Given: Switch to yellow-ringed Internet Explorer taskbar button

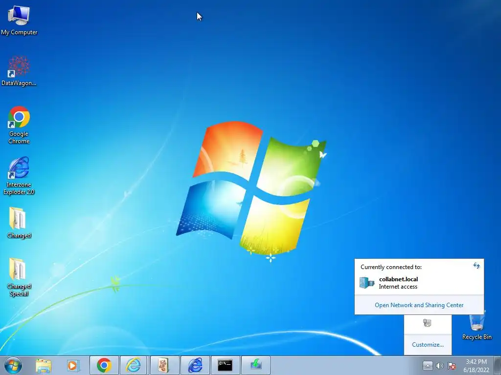Looking at the screenshot, I should 133,365.
